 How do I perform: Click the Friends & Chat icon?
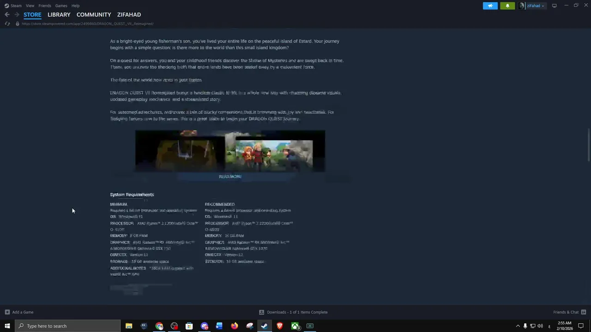click(584, 312)
